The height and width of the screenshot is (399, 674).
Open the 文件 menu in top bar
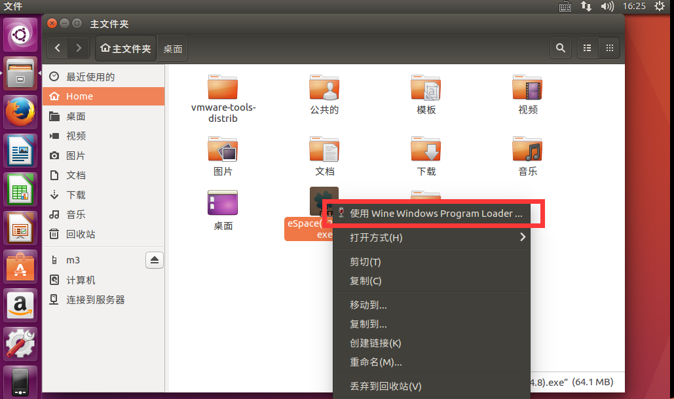point(13,6)
